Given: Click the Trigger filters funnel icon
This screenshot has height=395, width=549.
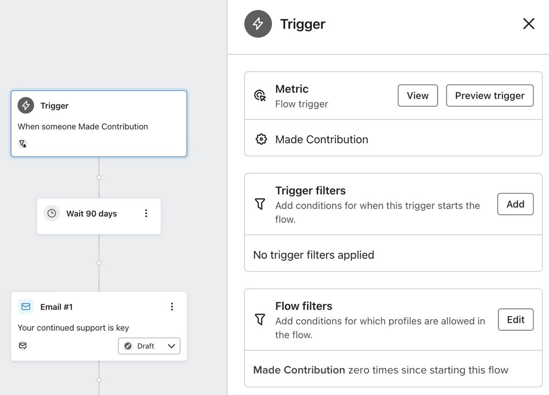Looking at the screenshot, I should 260,204.
